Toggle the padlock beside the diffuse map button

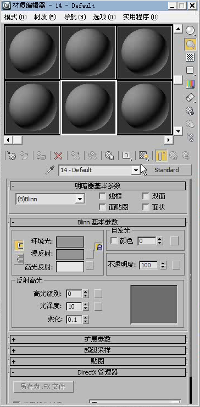coord(99,247)
